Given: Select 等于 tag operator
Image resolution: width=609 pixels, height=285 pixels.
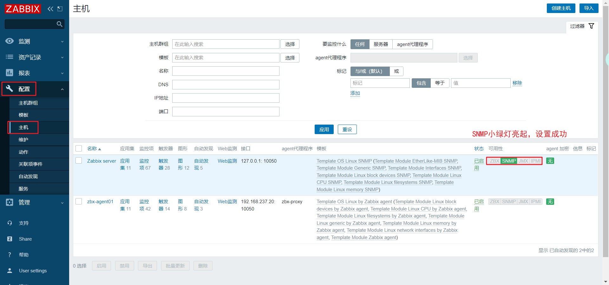Looking at the screenshot, I should point(440,83).
